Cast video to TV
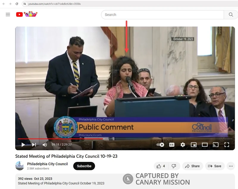The width and height of the screenshot is (238, 189). coord(215,145)
